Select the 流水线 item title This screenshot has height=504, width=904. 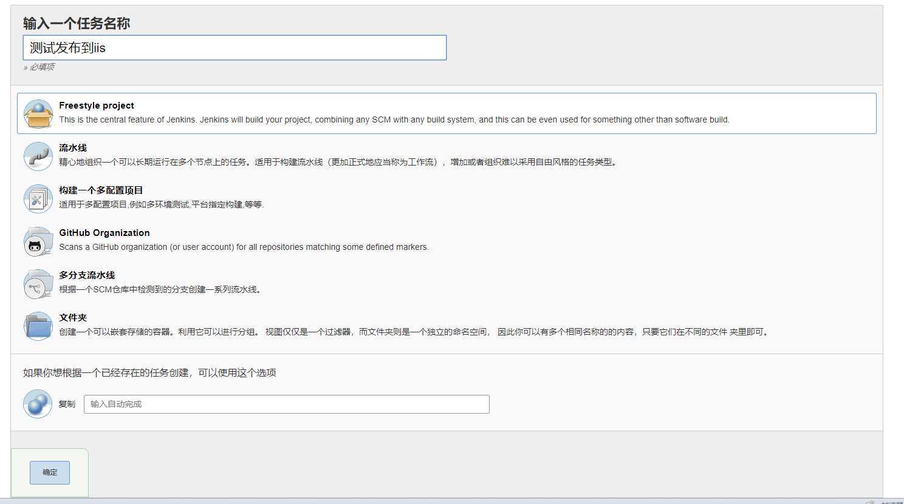pyautogui.click(x=73, y=148)
